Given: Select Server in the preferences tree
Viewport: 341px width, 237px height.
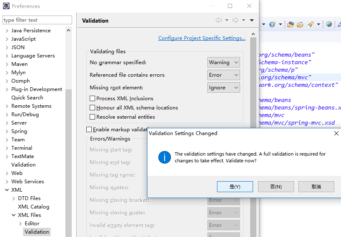Looking at the screenshot, I should point(19,123).
